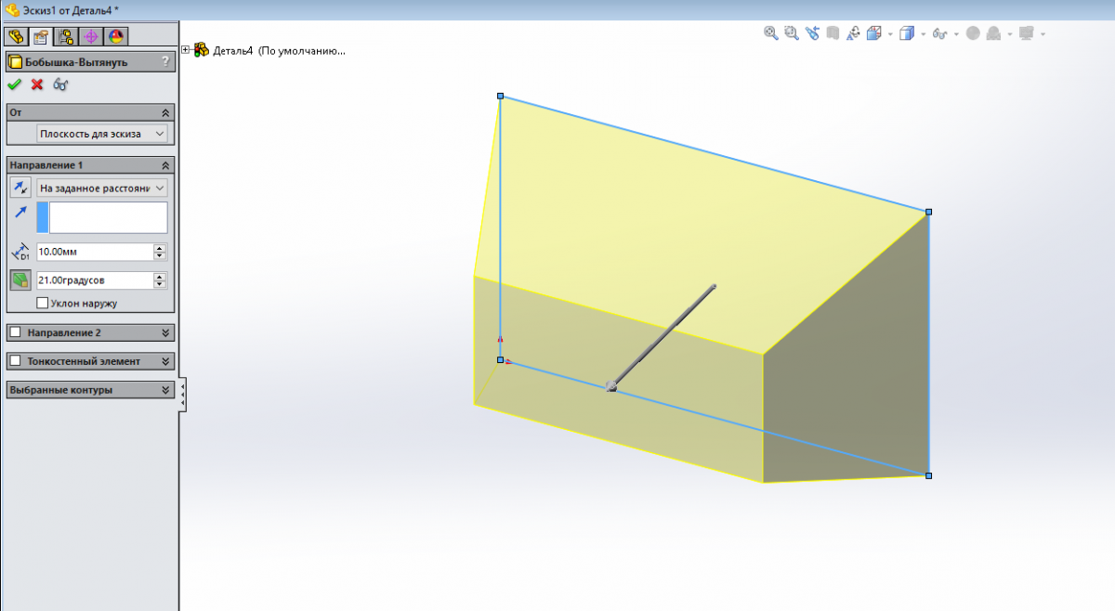Enable the Направление 2 checkbox

pyautogui.click(x=15, y=332)
